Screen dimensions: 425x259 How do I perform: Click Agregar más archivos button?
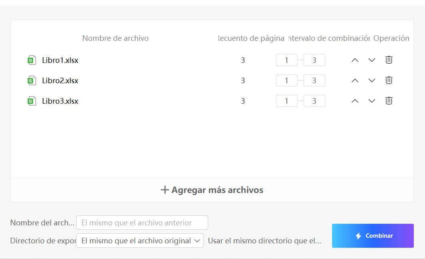[212, 190]
